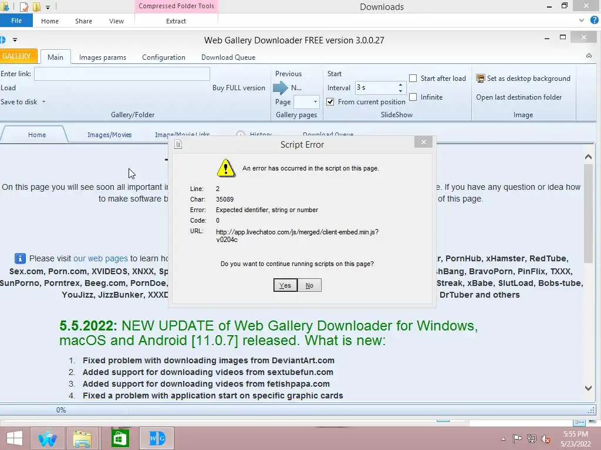Open the Explorer File menu

(16, 21)
